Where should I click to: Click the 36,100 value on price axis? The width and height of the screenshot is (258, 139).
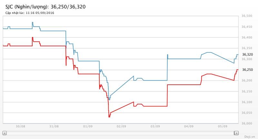click(246, 102)
